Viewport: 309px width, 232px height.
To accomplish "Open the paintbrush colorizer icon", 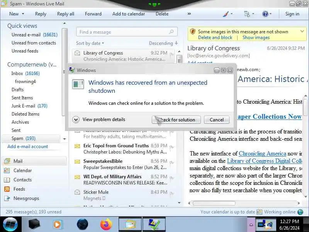I will (226, 14).
